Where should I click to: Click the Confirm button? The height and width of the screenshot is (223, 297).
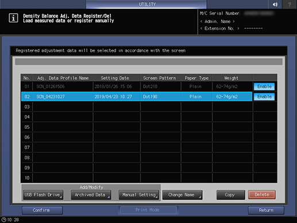[42, 210]
